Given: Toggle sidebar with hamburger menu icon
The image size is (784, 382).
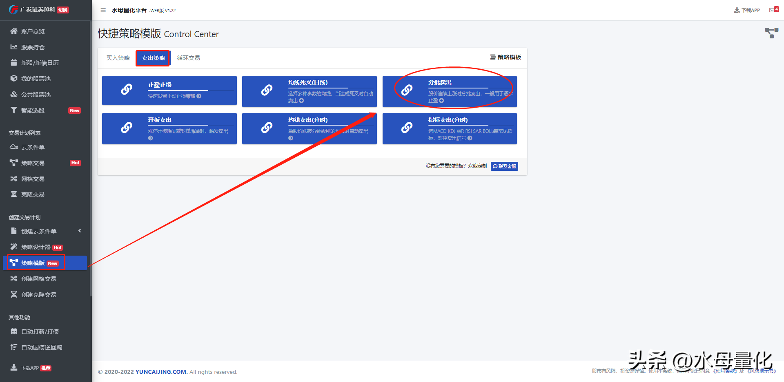Looking at the screenshot, I should coord(103,10).
